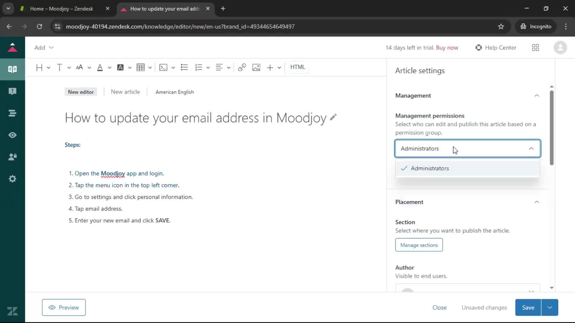Click the New editor badge

click(81, 92)
